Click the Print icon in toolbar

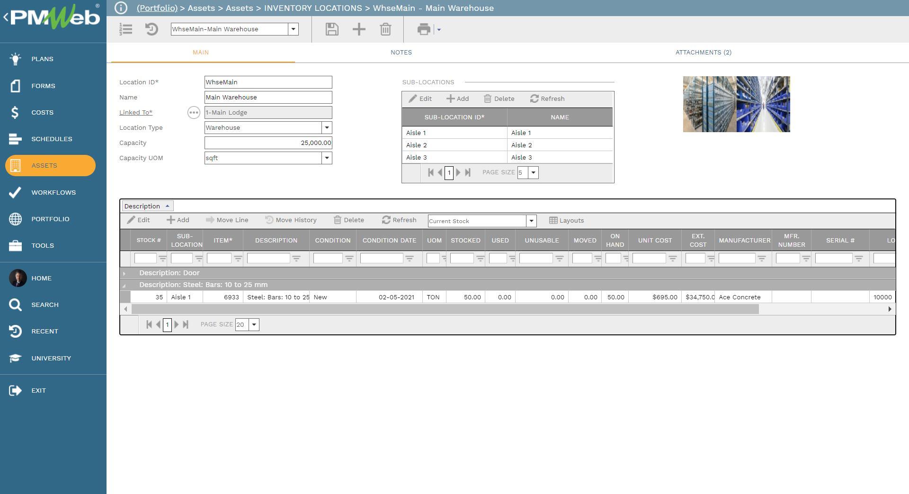tap(423, 29)
